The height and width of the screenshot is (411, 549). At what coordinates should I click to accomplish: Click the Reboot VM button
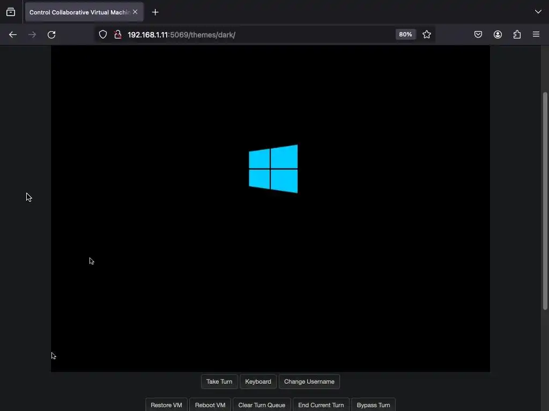tap(210, 405)
